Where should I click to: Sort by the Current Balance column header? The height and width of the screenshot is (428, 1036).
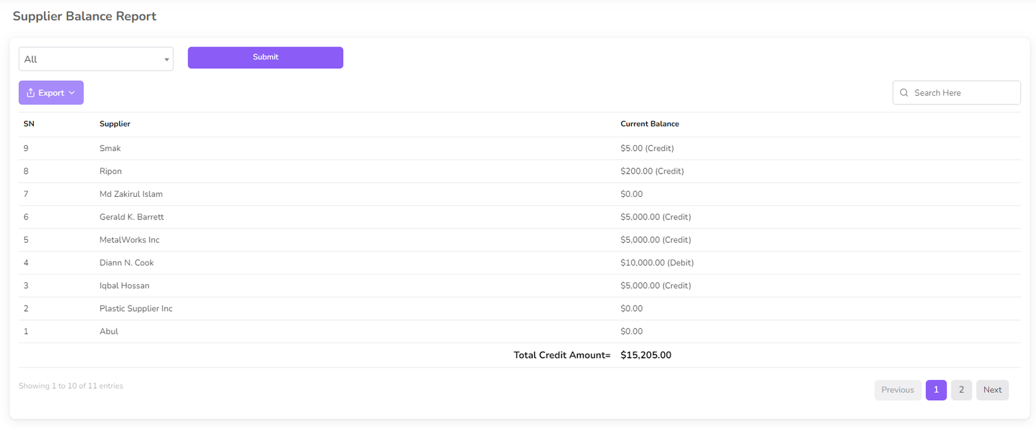(x=649, y=124)
